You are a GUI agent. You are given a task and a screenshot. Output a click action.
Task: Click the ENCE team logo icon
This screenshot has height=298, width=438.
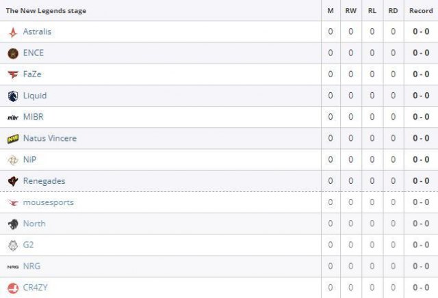coord(13,53)
